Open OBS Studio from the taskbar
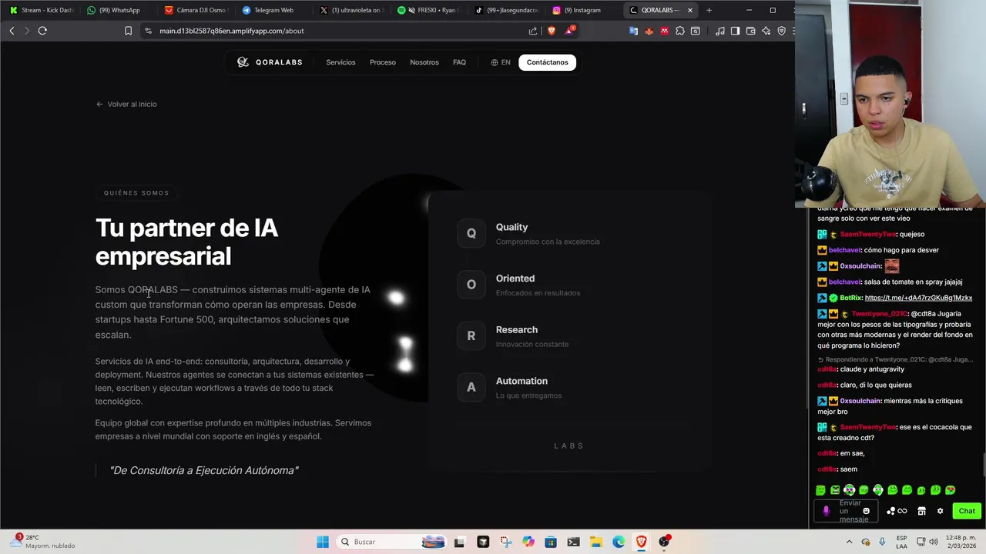 (x=664, y=542)
